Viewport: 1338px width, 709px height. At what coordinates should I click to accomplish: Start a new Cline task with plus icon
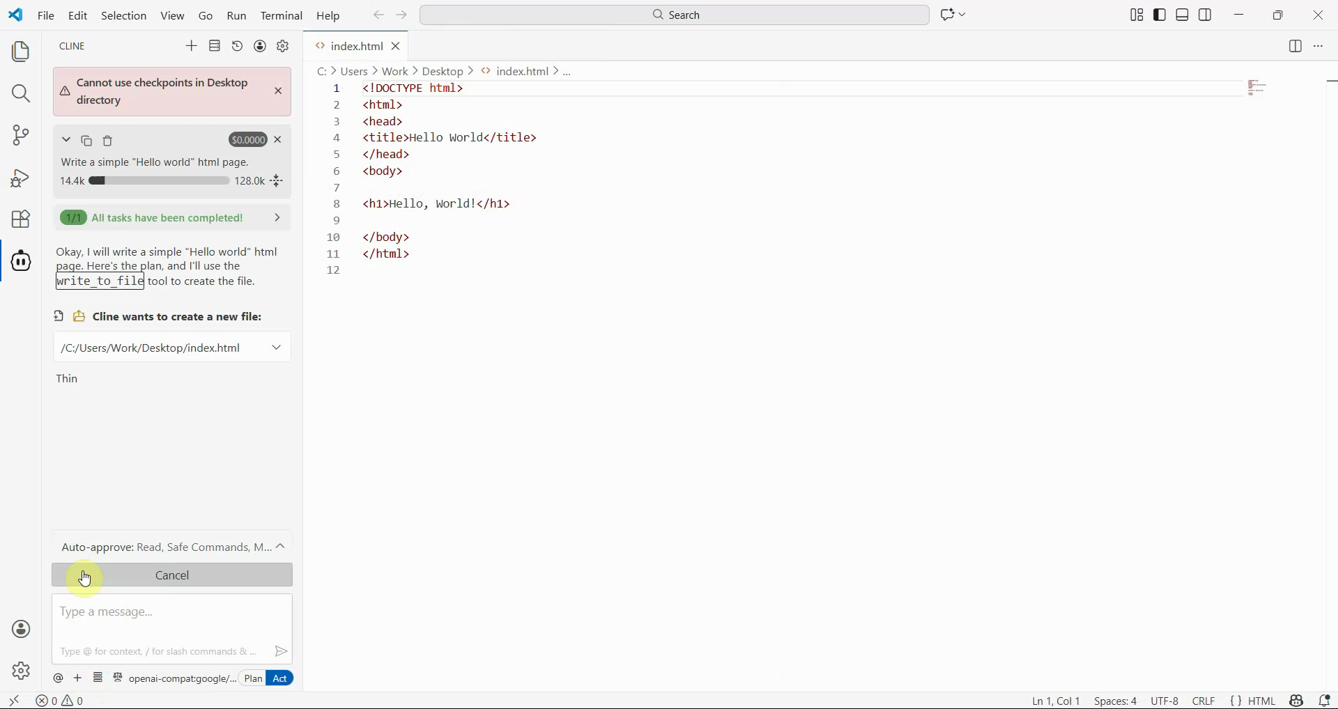pos(192,47)
